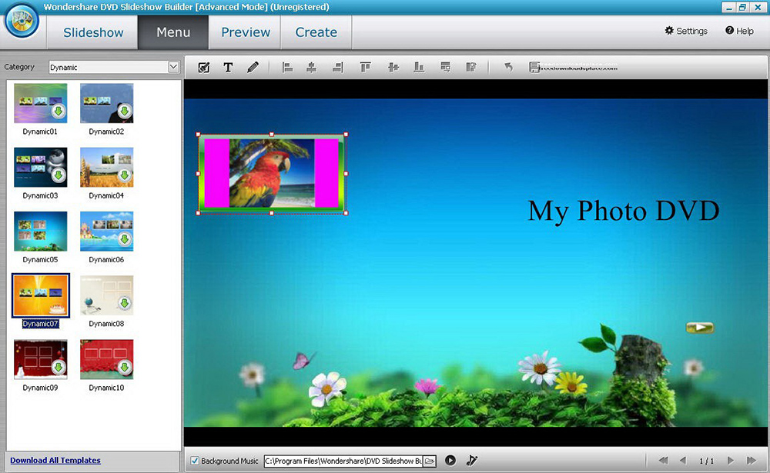Click the align left icon
This screenshot has height=473, width=770.
[287, 68]
